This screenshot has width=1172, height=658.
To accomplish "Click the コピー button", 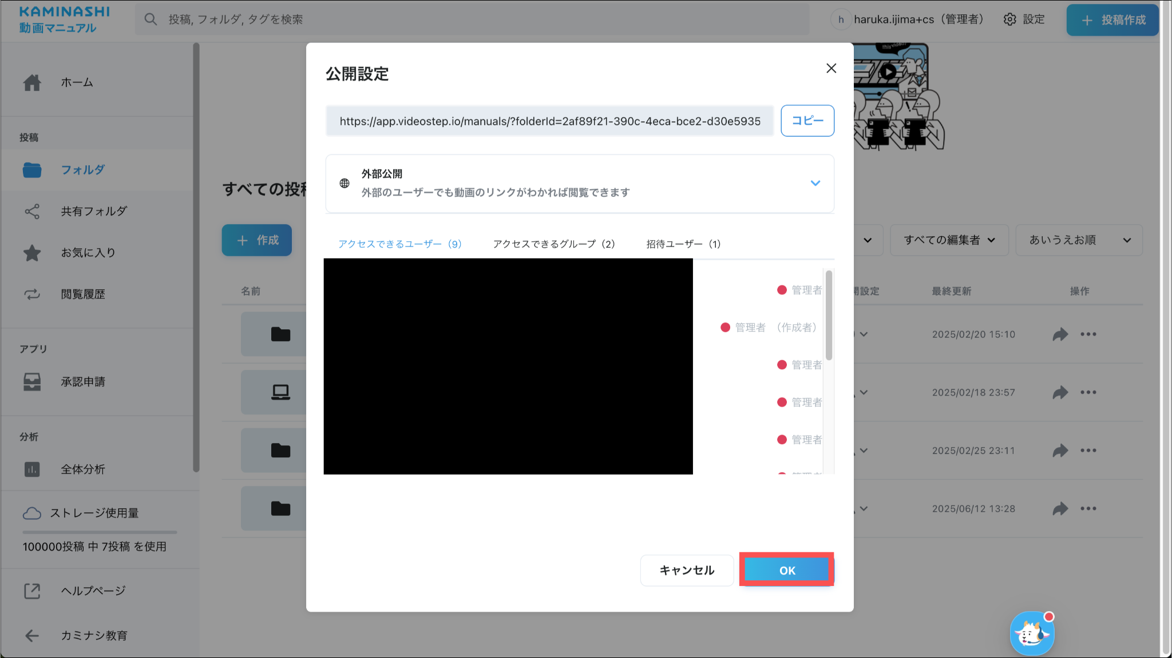I will [807, 121].
